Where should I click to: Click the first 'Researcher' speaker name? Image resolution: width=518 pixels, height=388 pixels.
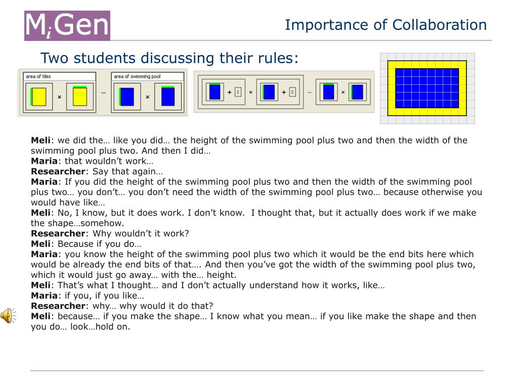(58, 171)
